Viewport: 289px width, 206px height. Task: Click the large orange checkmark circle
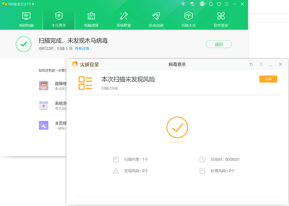tap(177, 127)
